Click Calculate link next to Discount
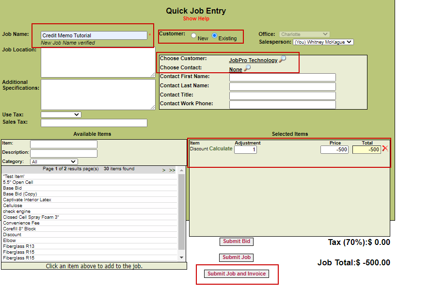The height and width of the screenshot is (291, 430). tap(221, 149)
